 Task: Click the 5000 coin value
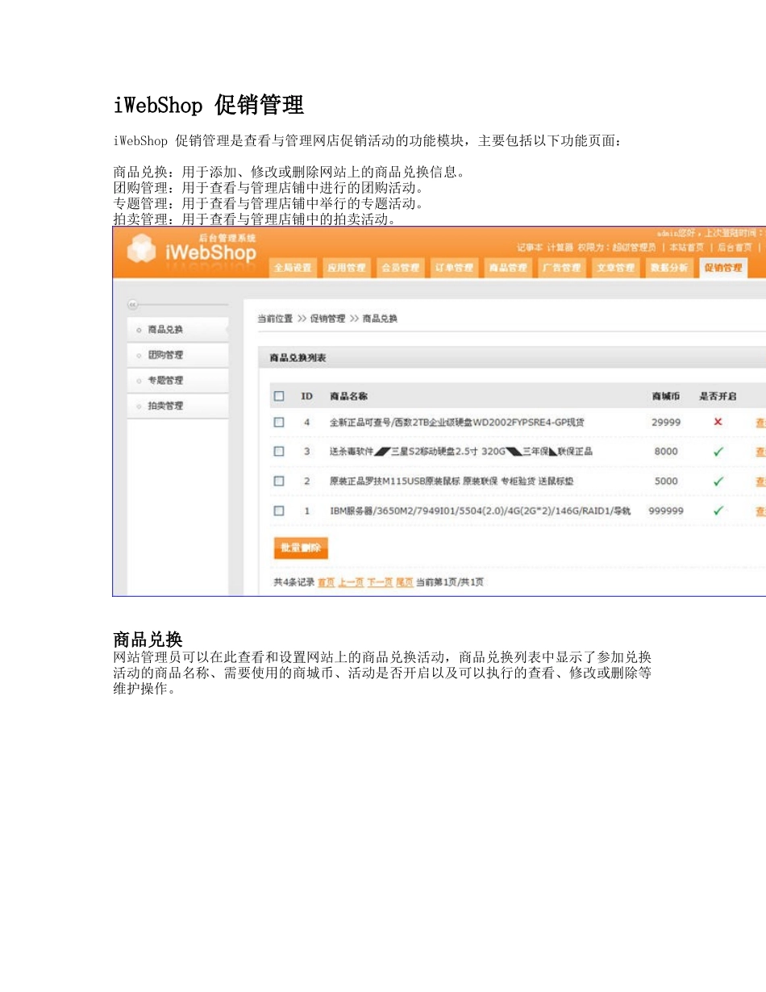click(666, 481)
